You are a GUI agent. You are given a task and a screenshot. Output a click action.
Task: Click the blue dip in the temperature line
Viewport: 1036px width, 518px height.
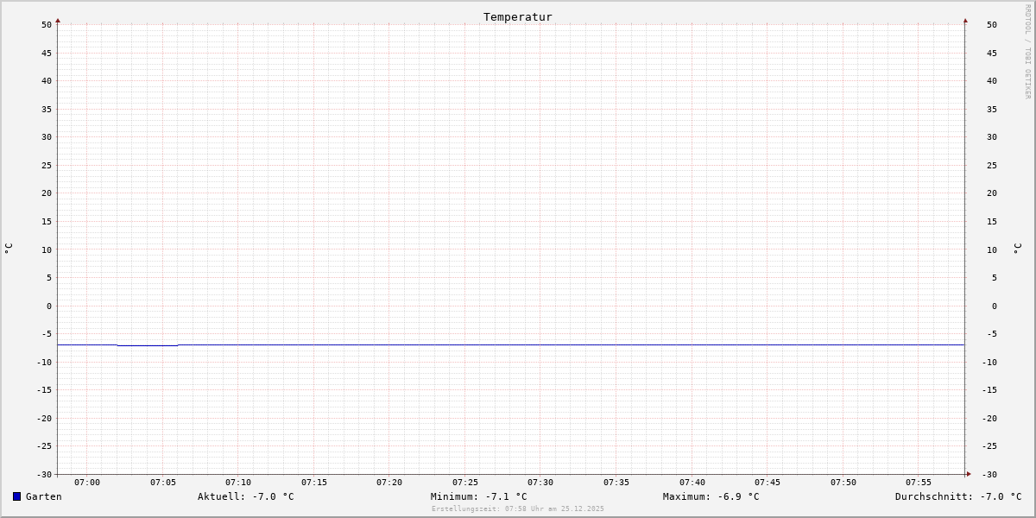148,345
